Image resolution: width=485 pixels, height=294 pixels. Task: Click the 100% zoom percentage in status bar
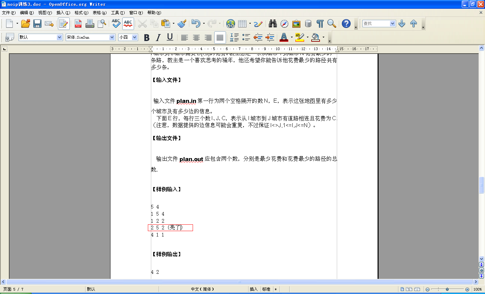(478, 289)
